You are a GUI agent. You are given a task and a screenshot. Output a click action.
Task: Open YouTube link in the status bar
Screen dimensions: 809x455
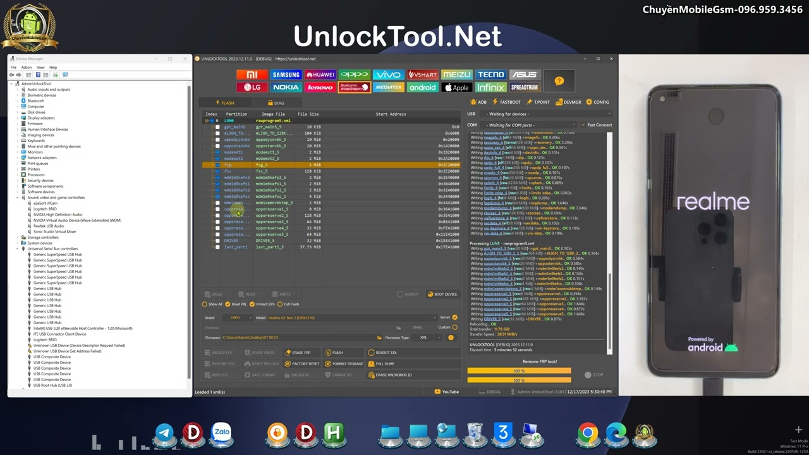tap(447, 392)
